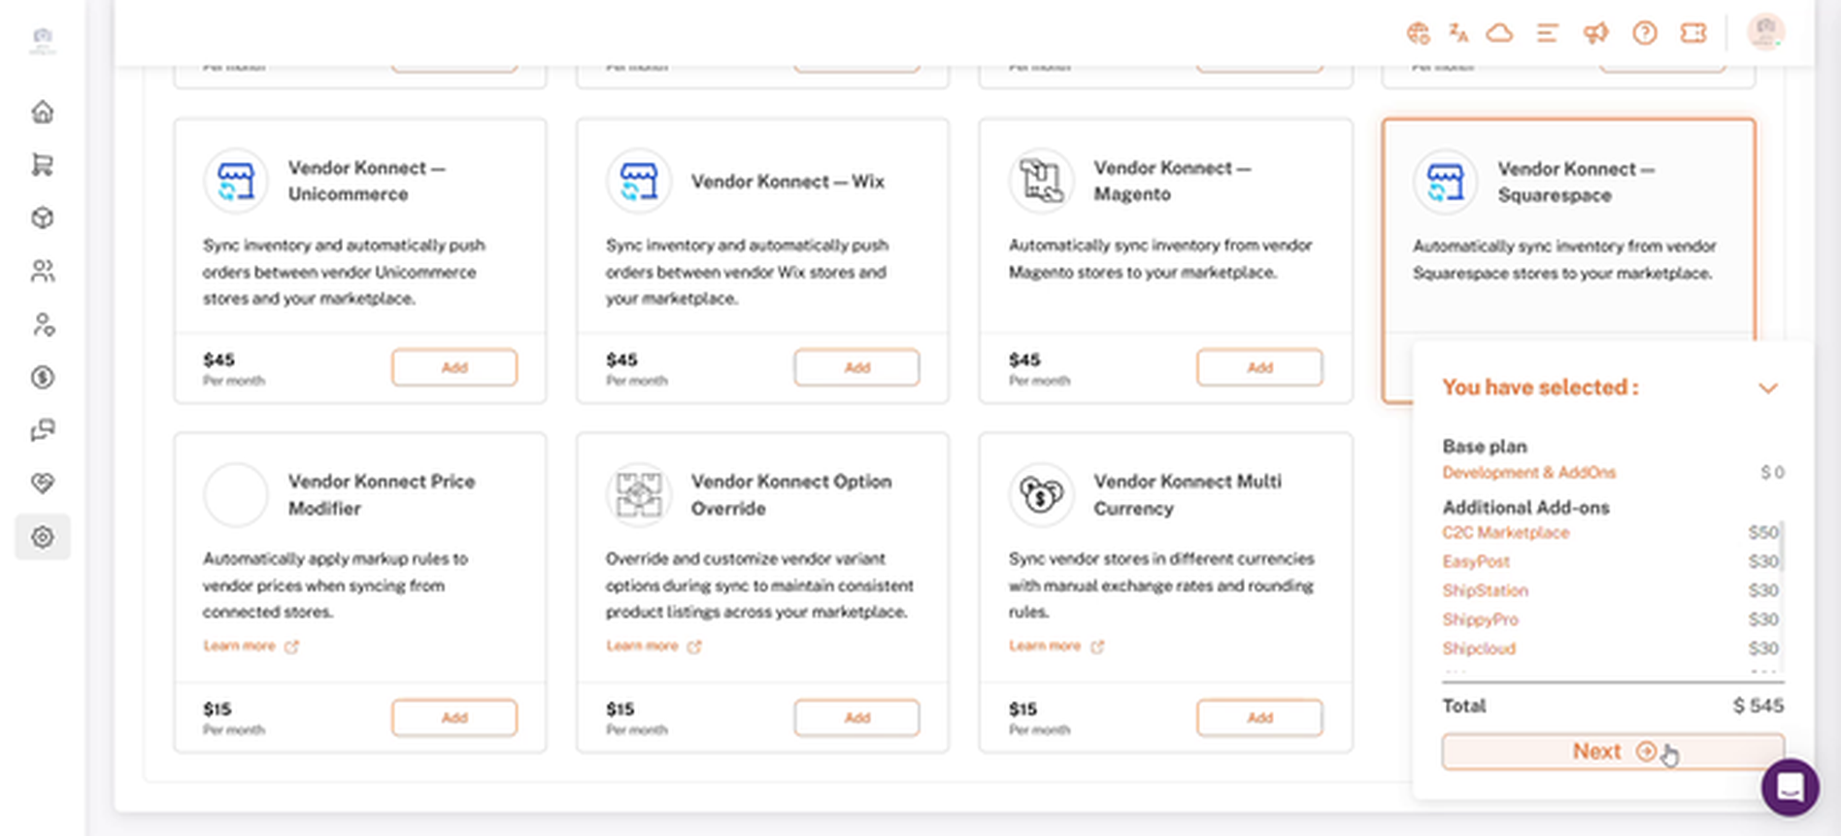Open the help question mark icon
Viewport: 1841px width, 836px height.
coord(1645,34)
